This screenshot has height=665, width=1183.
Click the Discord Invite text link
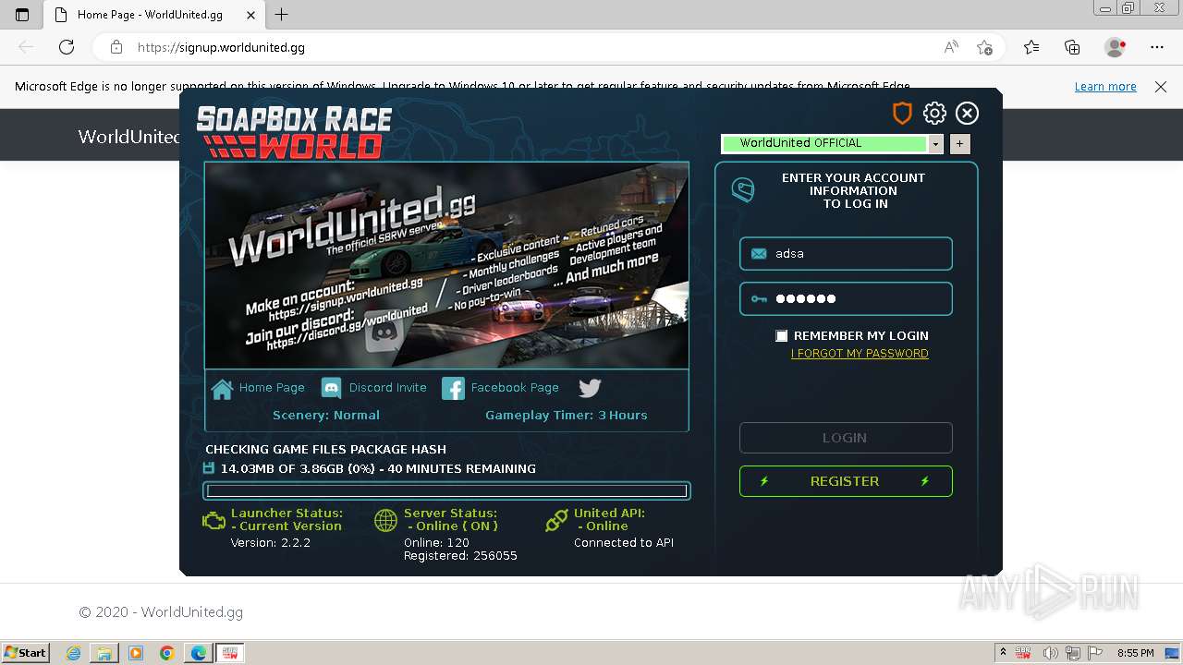(x=388, y=388)
